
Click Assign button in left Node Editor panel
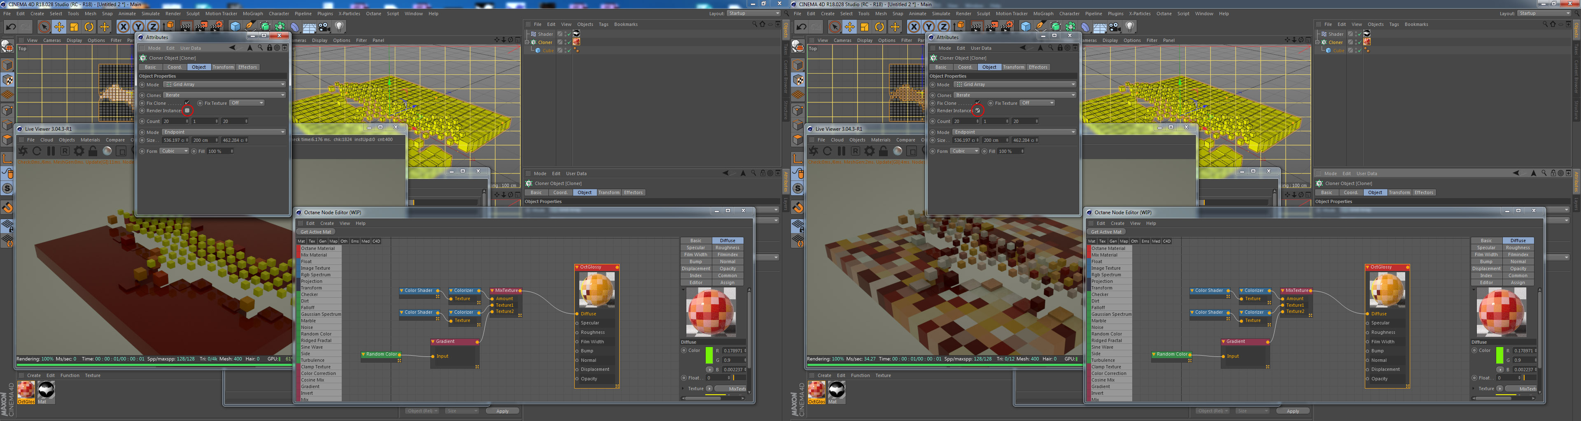[x=727, y=282]
